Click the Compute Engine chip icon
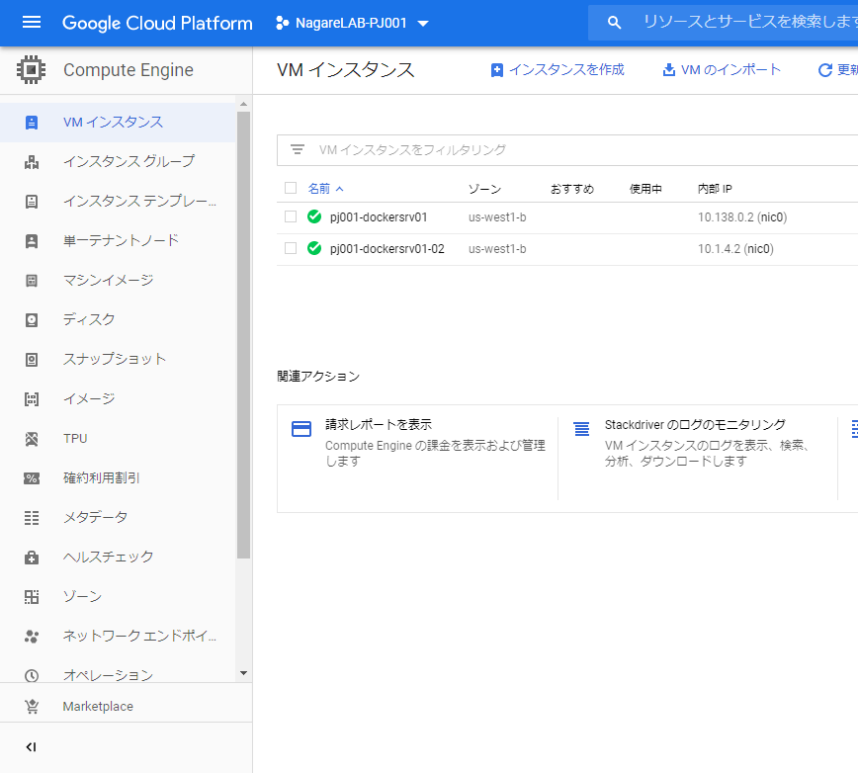This screenshot has width=858, height=773. (x=32, y=70)
